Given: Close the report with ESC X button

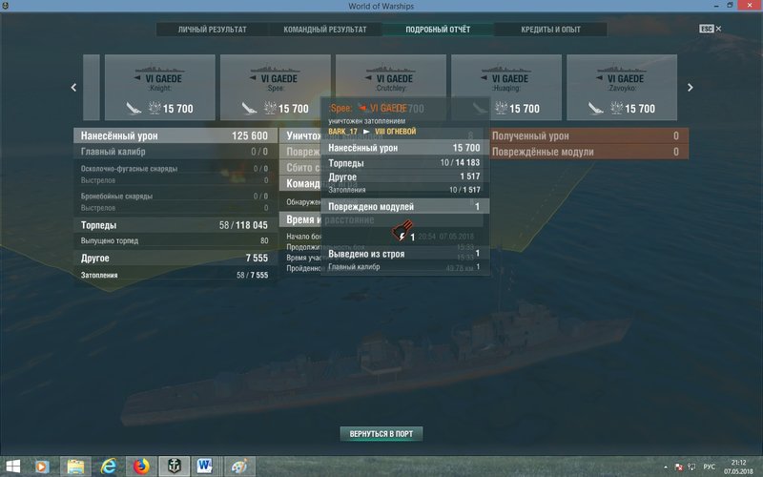Looking at the screenshot, I should 711,29.
